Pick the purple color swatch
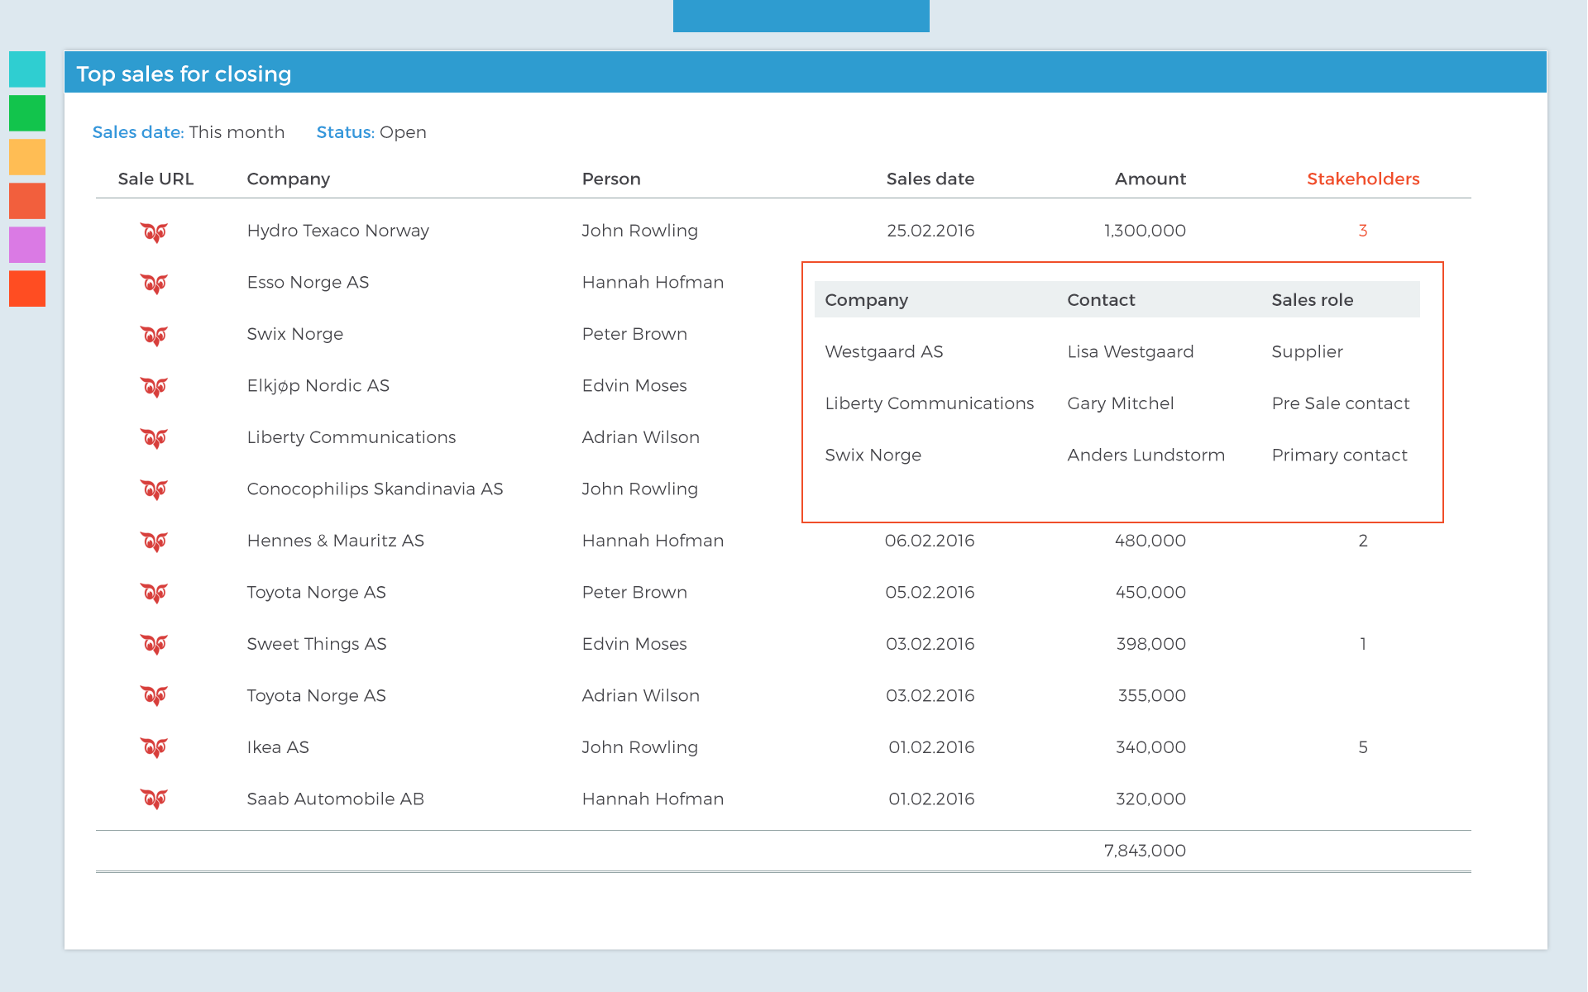This screenshot has height=992, width=1588. pyautogui.click(x=27, y=245)
